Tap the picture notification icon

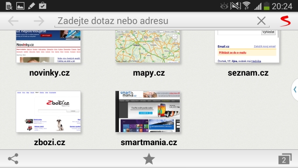click(20, 6)
